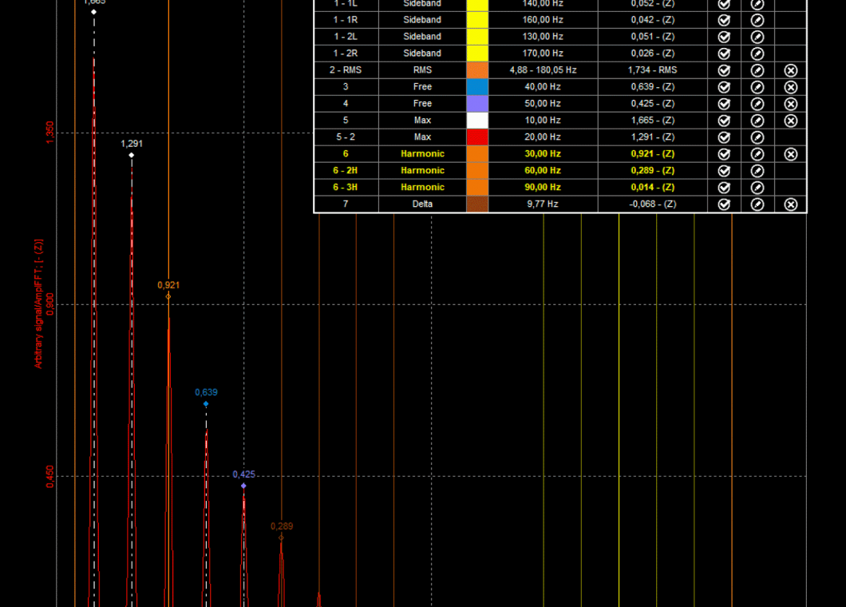Image resolution: width=846 pixels, height=607 pixels.
Task: Delete delta marker 7
Action: coord(790,204)
